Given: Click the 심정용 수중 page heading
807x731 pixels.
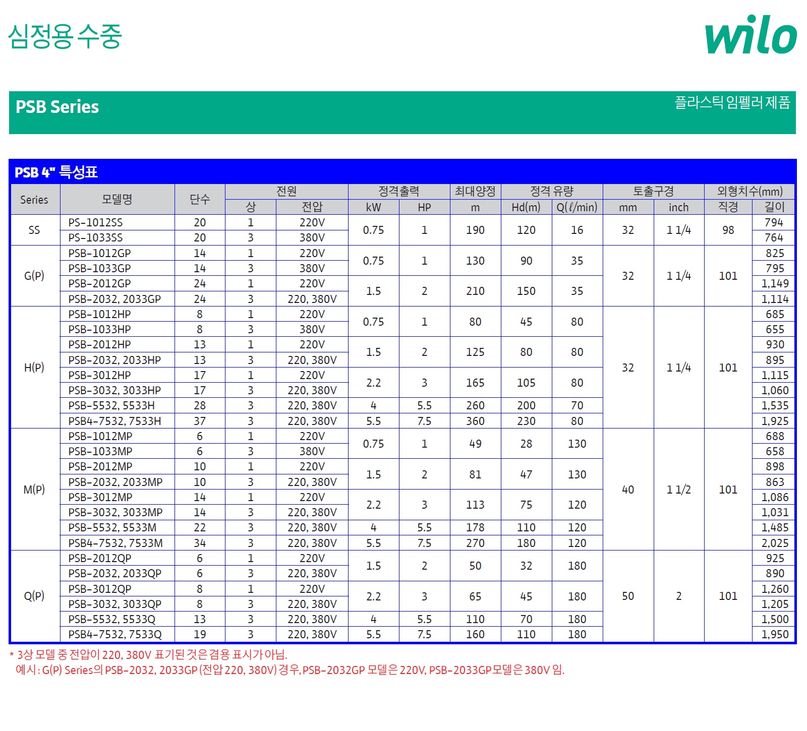Looking at the screenshot, I should pyautogui.click(x=65, y=36).
